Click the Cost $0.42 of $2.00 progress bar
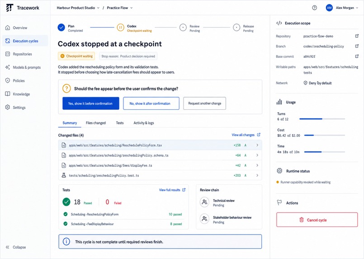The height and width of the screenshot is (259, 364). point(324,135)
